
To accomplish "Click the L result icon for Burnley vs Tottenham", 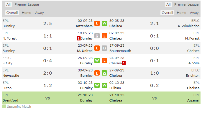I will pyautogui.click(x=97, y=23).
